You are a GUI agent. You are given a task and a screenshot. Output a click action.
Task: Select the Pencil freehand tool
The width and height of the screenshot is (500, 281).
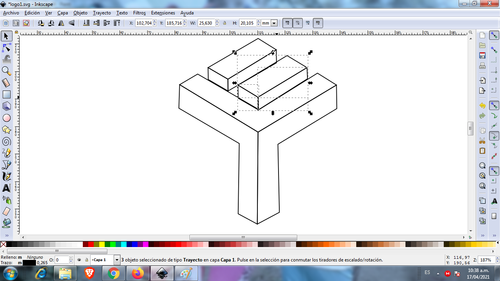(6, 153)
